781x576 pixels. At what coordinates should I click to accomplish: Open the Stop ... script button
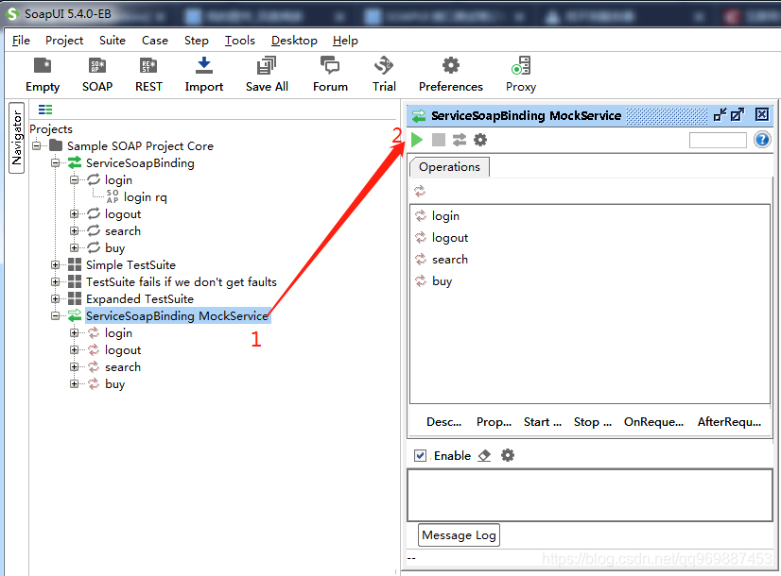(592, 422)
